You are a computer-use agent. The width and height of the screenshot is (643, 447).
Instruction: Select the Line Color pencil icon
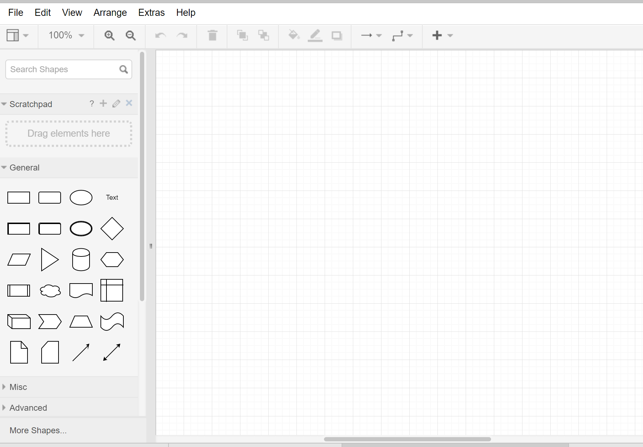pos(315,36)
